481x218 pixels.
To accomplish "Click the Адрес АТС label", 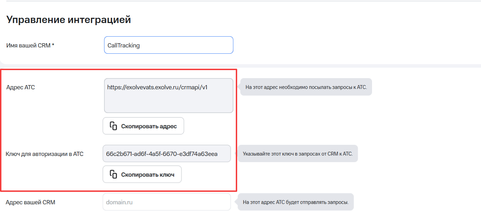I will point(21,87).
